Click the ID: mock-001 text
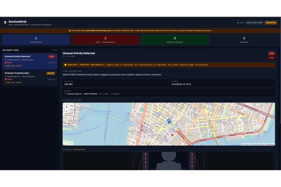 point(69,56)
